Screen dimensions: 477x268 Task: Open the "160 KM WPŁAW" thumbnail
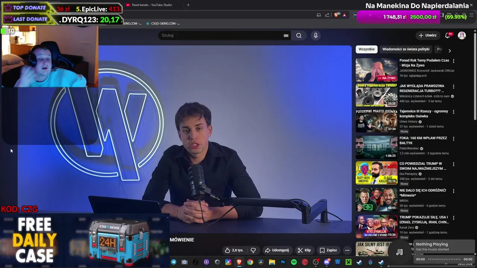pyautogui.click(x=376, y=147)
